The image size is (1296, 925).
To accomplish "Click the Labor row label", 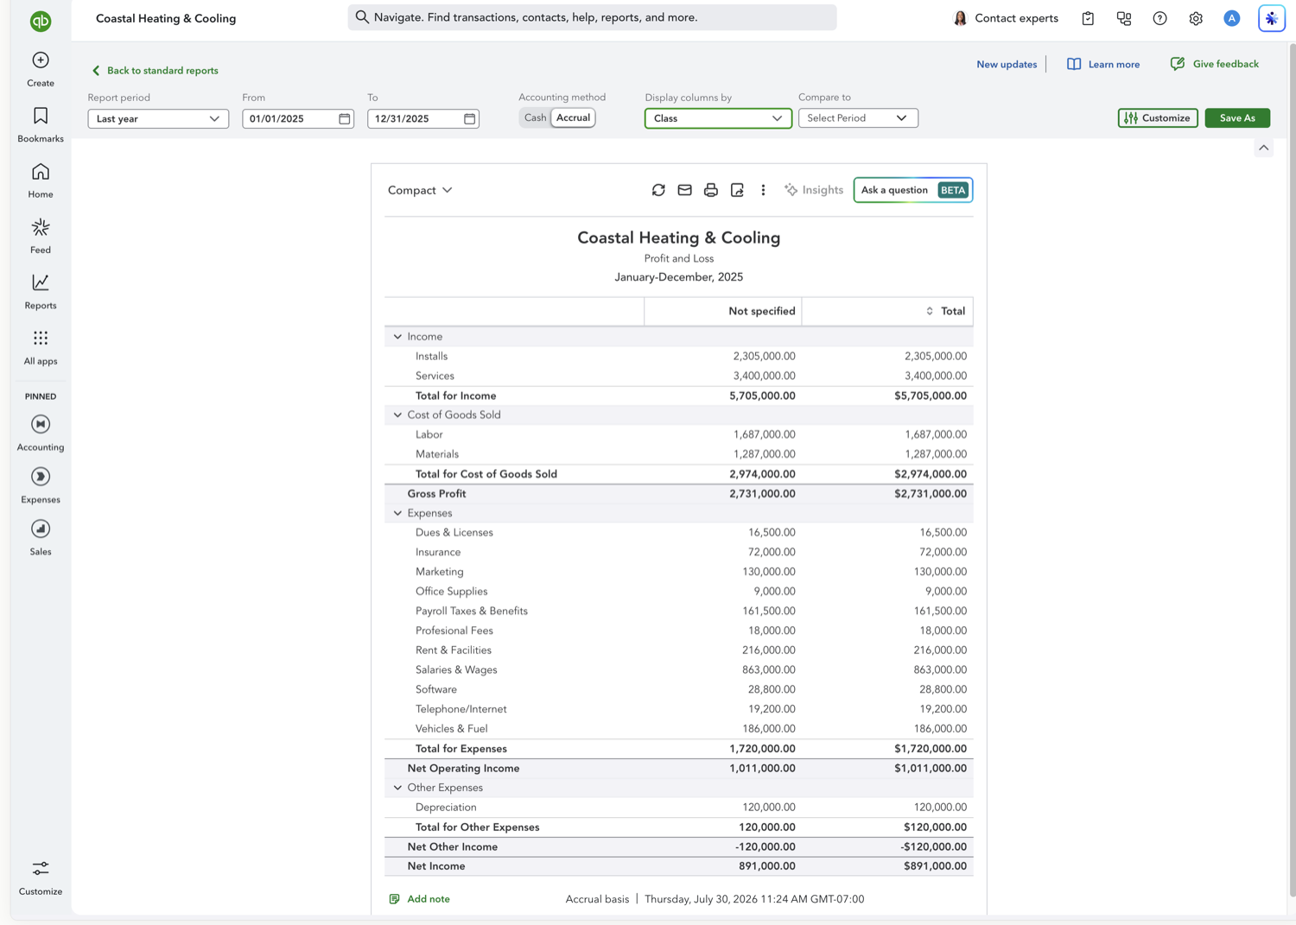I will tap(429, 434).
